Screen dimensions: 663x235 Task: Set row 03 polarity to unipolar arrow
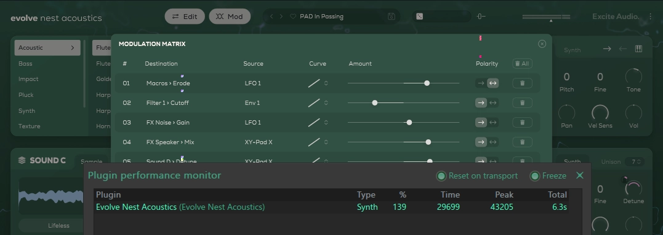(x=481, y=122)
